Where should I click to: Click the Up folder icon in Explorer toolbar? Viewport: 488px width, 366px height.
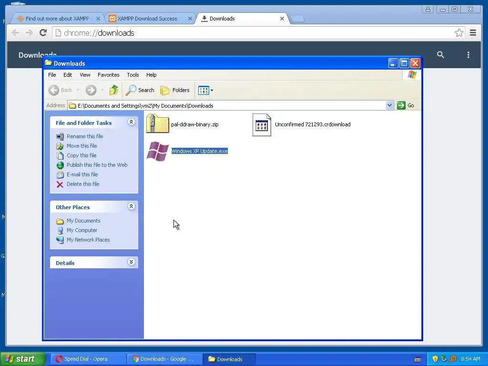coord(113,90)
